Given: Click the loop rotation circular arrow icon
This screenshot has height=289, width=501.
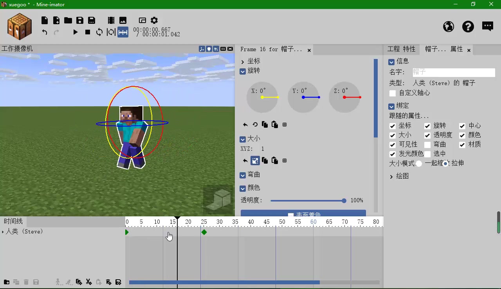Looking at the screenshot, I should pyautogui.click(x=255, y=125).
